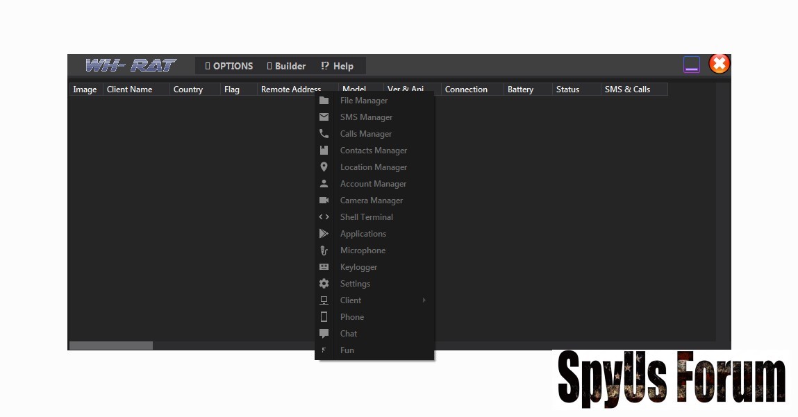This screenshot has height=417, width=798.
Task: Click the SMS Manager envelope icon
Action: pyautogui.click(x=324, y=117)
